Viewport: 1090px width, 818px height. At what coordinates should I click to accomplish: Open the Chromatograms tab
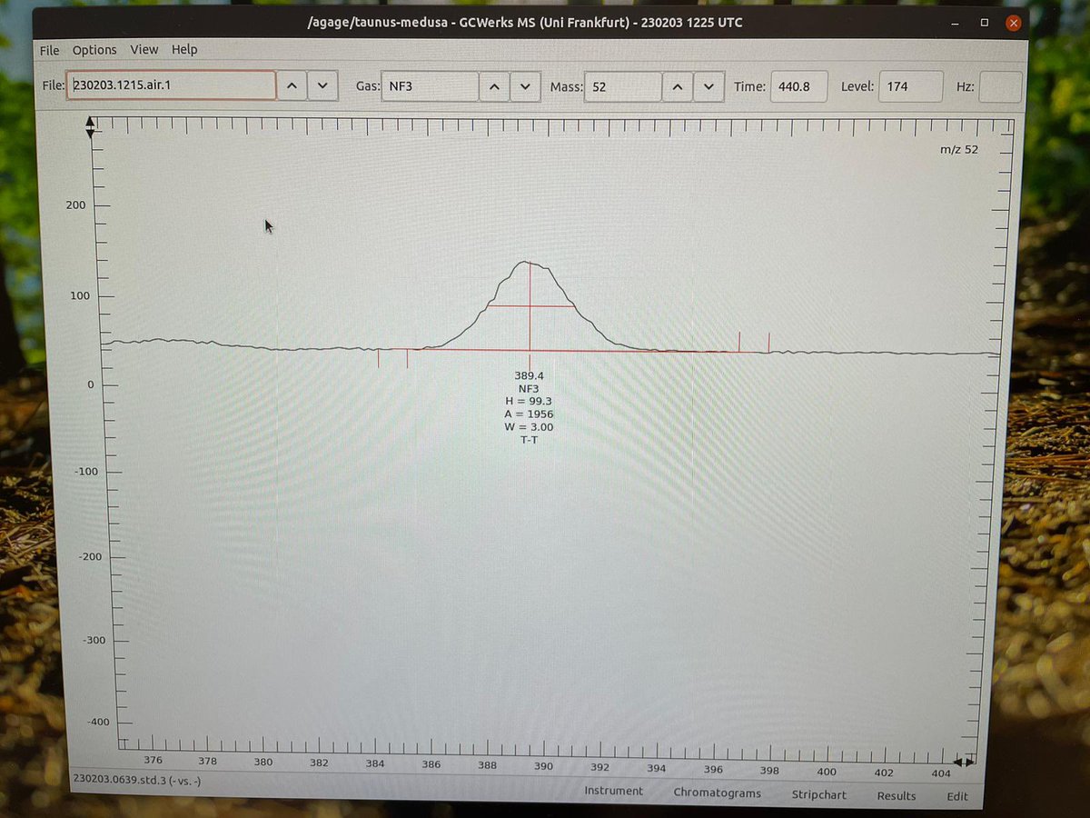[x=717, y=793]
